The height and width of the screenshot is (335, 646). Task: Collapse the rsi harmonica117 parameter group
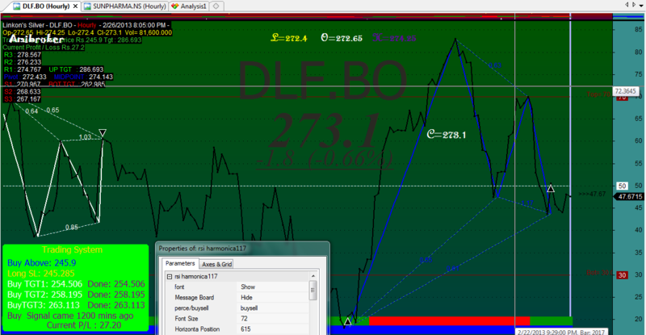point(170,277)
